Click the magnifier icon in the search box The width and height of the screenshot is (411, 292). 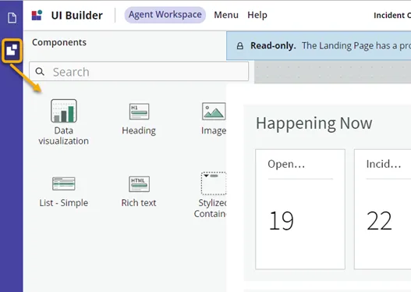coord(40,72)
